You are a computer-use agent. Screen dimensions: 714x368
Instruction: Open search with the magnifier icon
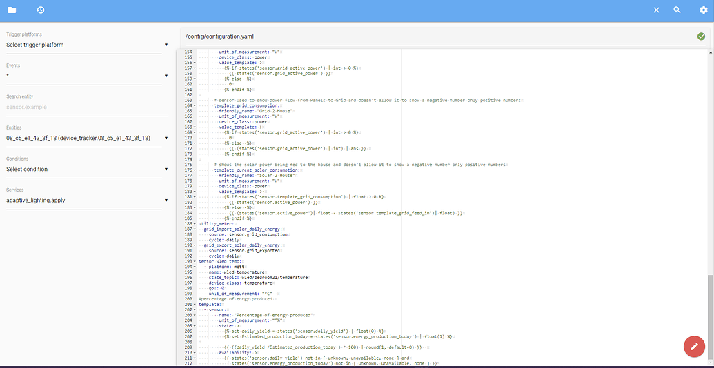(677, 10)
